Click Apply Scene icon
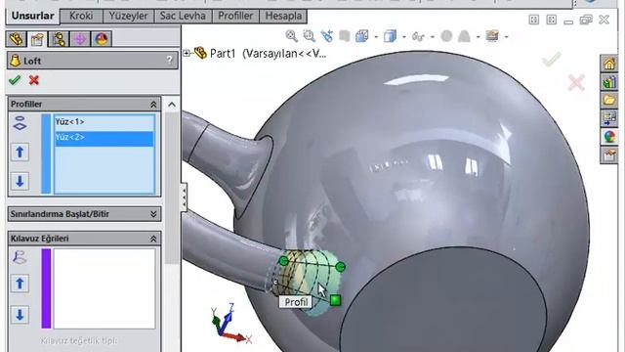This screenshot has width=625, height=352. click(464, 36)
